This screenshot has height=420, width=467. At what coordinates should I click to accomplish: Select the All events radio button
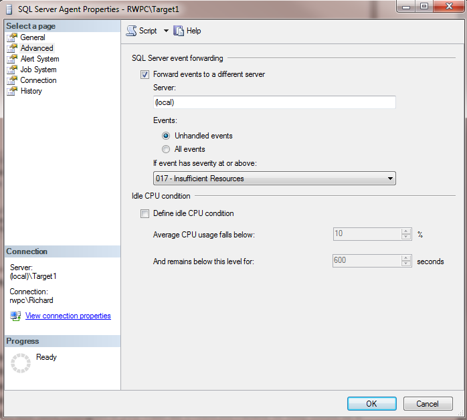coord(166,149)
